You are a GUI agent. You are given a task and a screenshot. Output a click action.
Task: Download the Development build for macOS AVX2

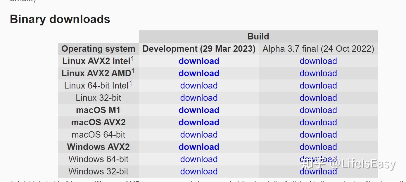(199, 122)
